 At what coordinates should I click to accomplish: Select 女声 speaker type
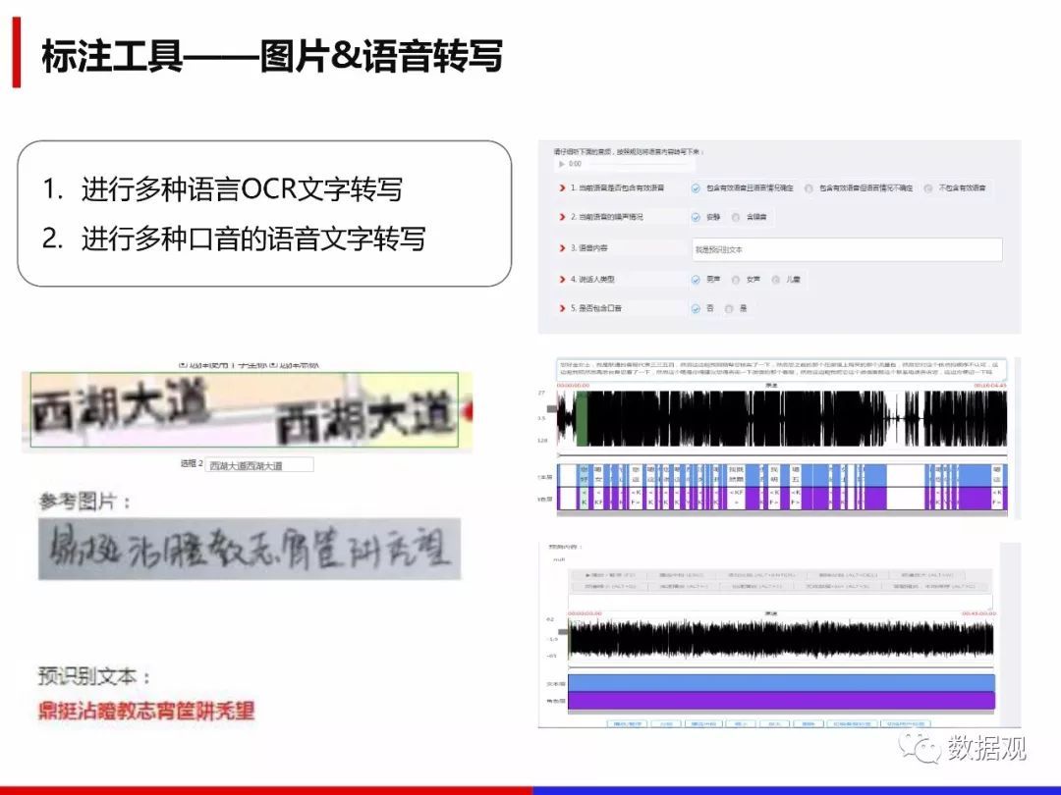736,280
